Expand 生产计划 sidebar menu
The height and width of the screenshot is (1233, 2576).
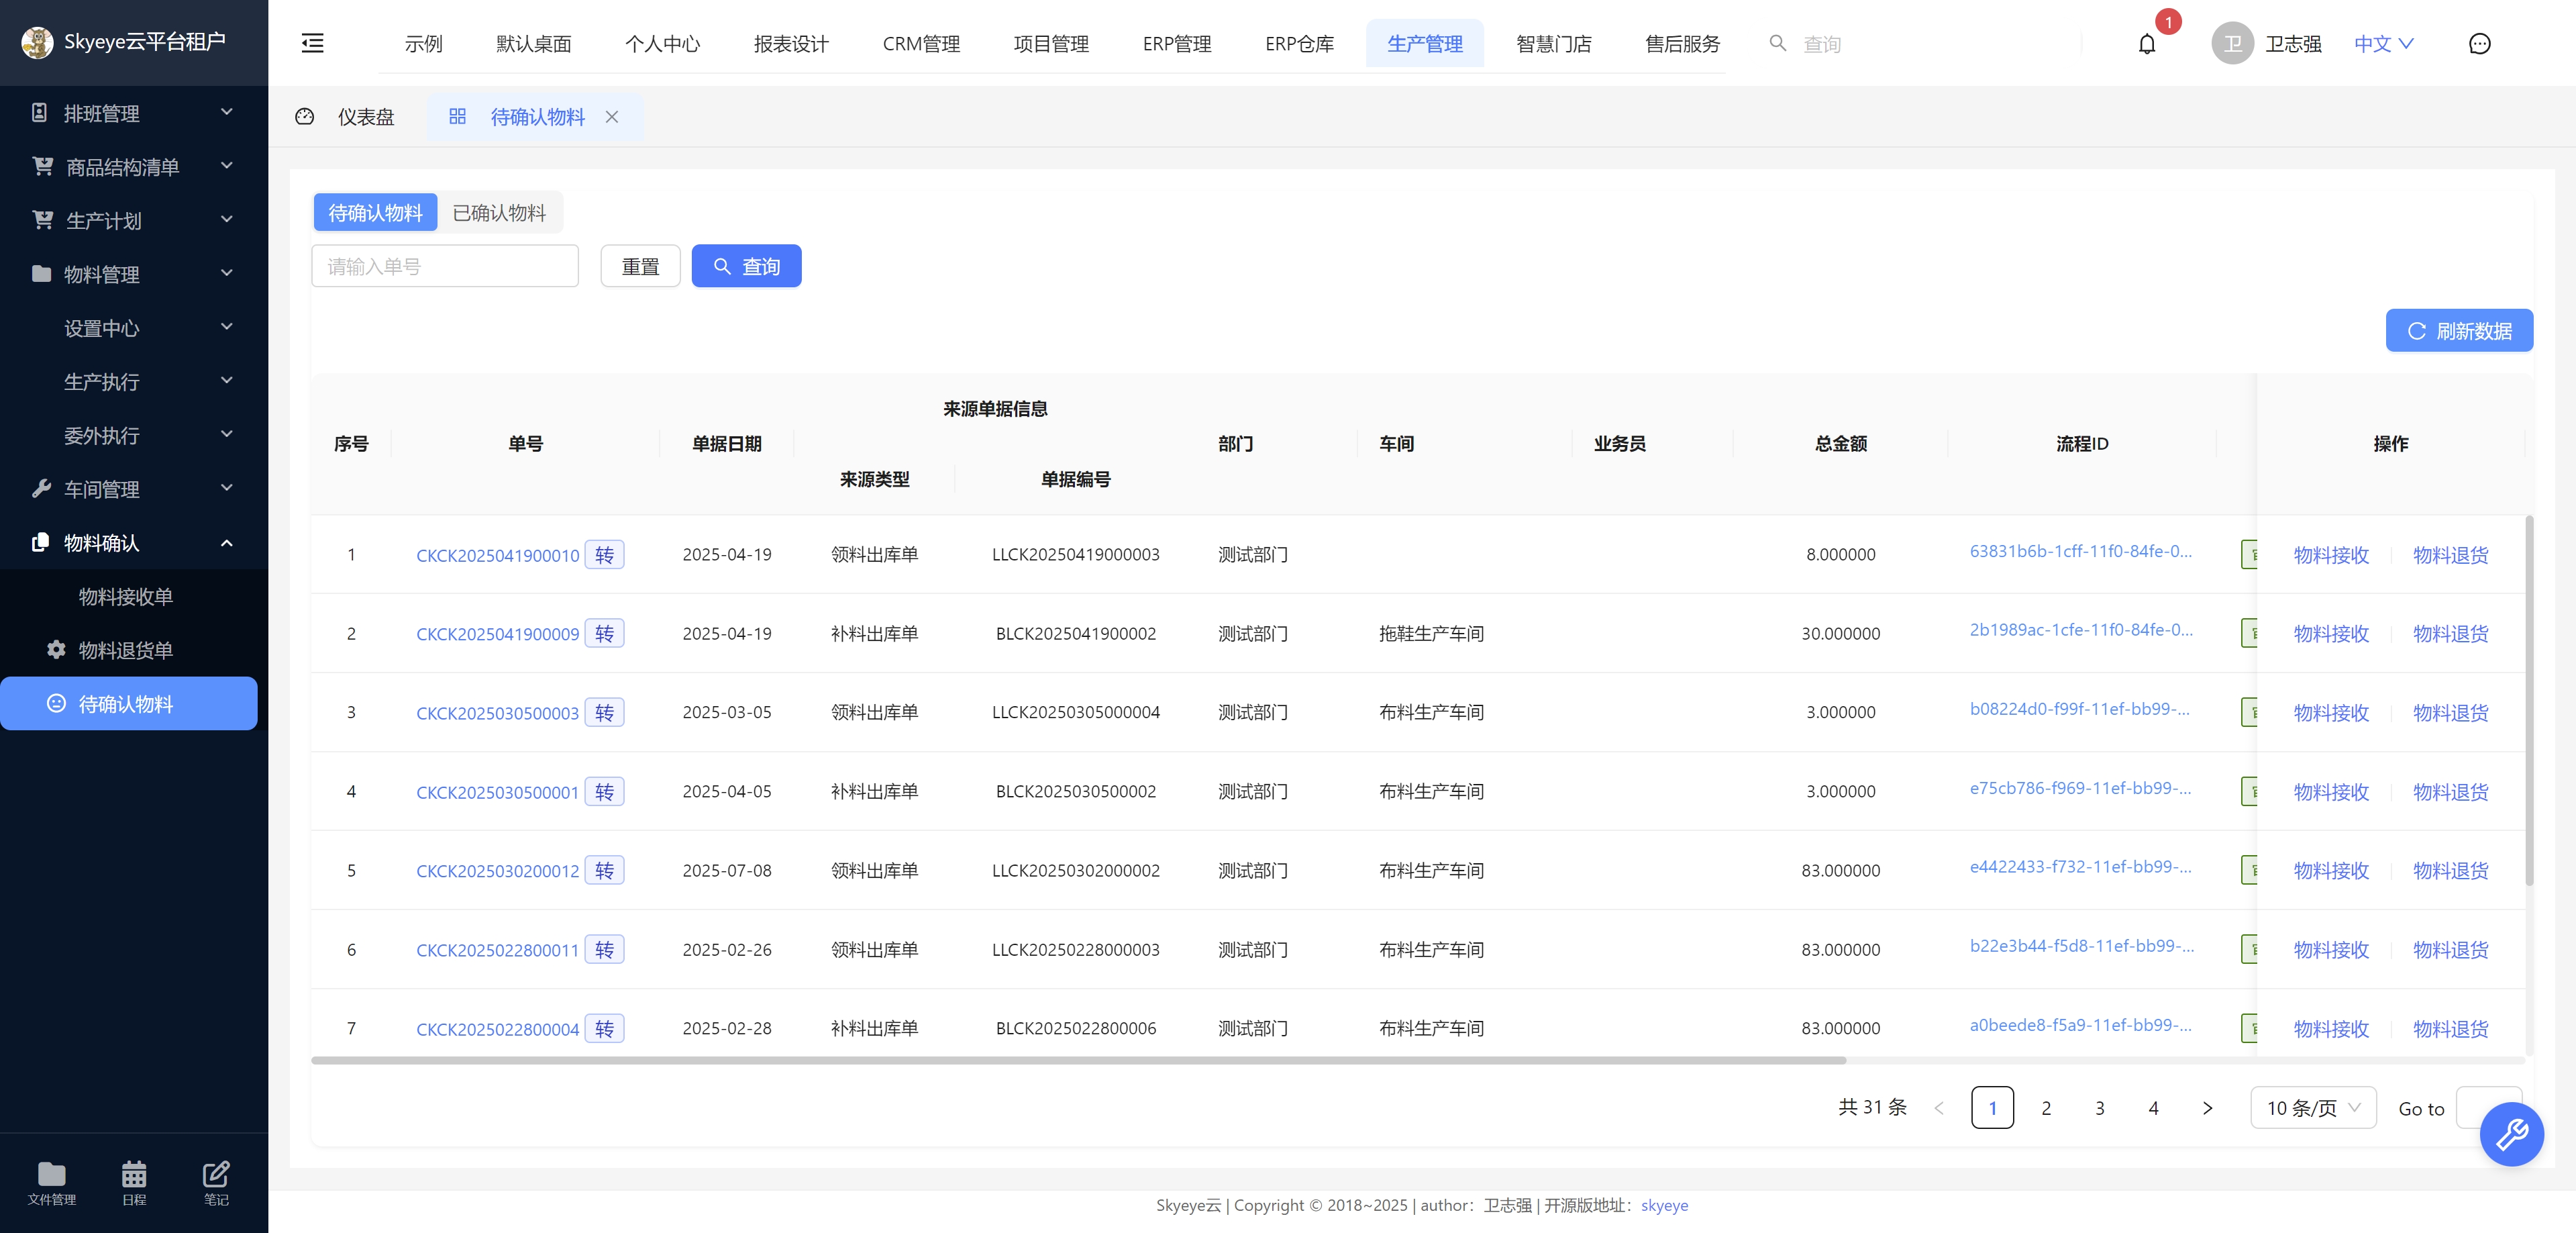[134, 220]
